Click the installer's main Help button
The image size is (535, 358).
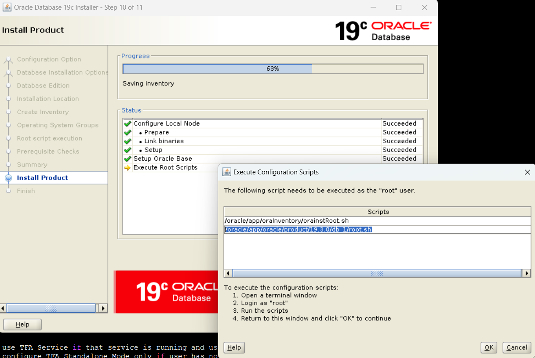coord(22,325)
